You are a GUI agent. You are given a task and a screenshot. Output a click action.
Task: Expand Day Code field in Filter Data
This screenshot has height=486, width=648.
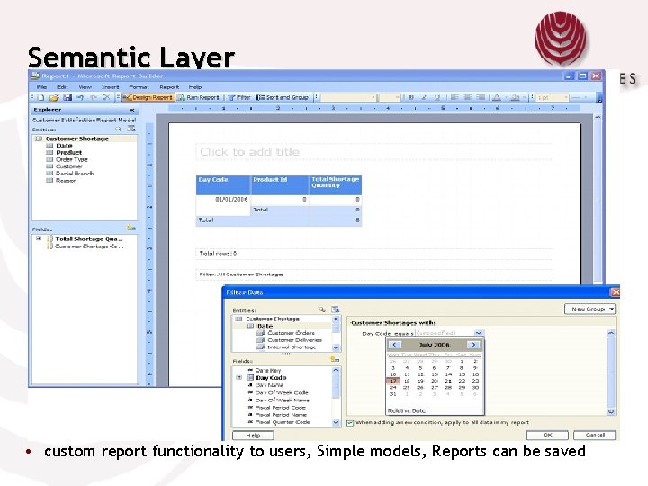238,378
